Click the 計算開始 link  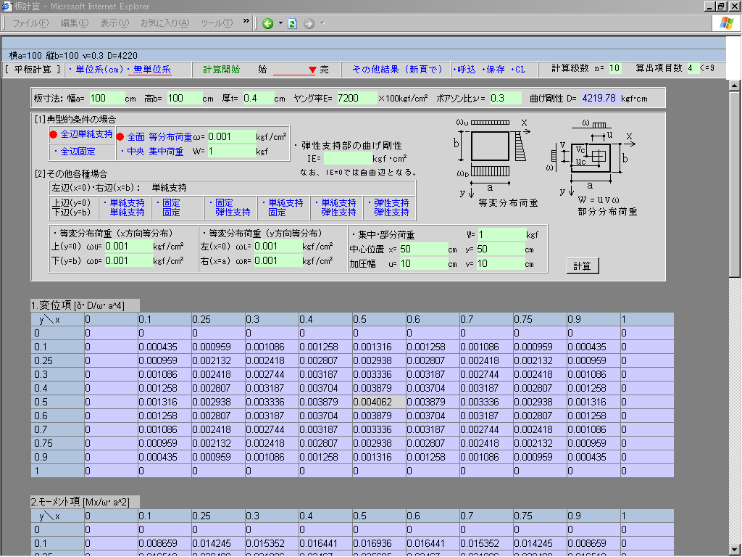pos(221,70)
